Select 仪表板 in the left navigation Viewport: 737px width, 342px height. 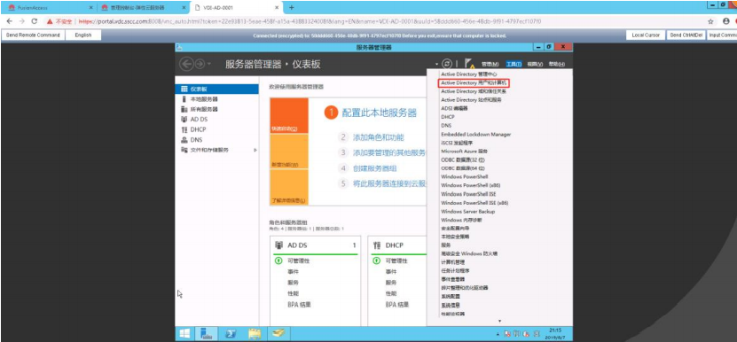[216, 89]
